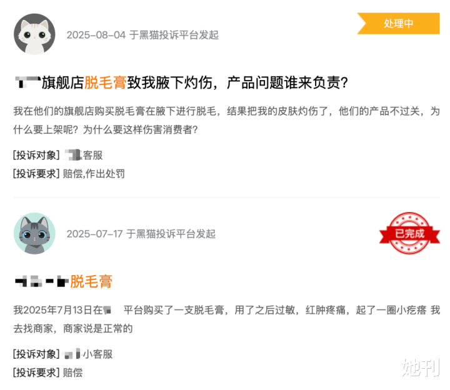Image resolution: width=450 pixels, height=390 pixels.
Task: Click the 2025-08-04 posting date text
Action: click(x=96, y=35)
